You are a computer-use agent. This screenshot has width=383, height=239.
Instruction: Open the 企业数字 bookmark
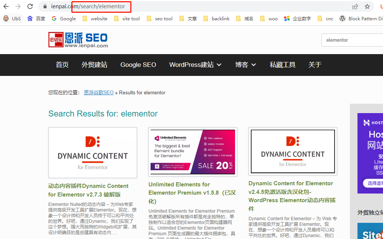(x=297, y=18)
